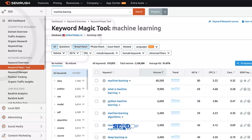Switch groups sorting to By volume
This screenshot has height=140, width=252.
(71, 63)
